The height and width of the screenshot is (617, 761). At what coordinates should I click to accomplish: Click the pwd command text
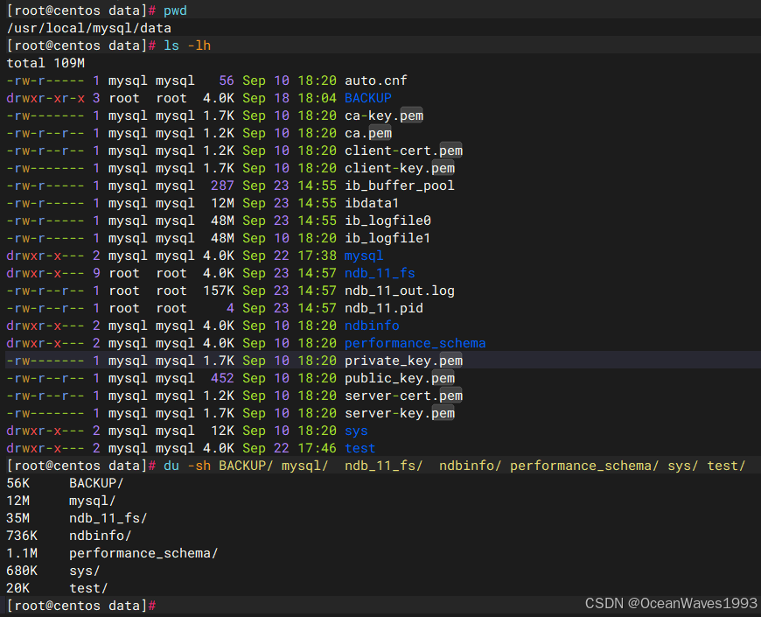[x=175, y=11]
